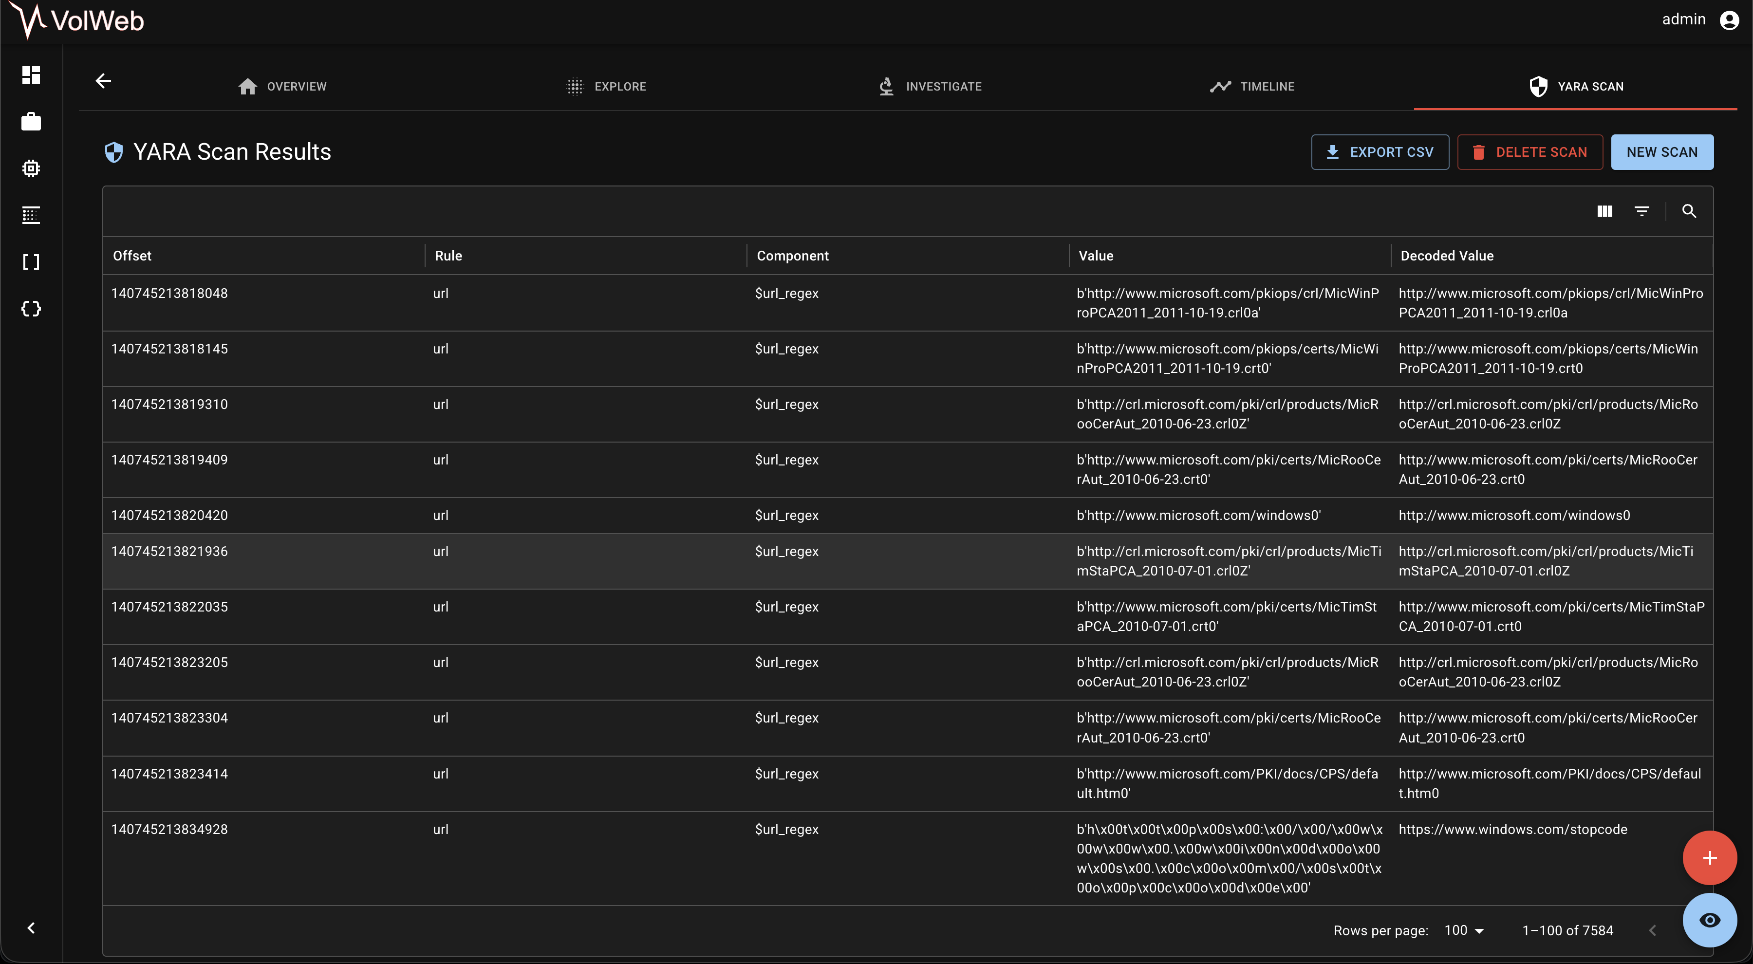The image size is (1753, 964).
Task: Sort by the Value column header
Action: pos(1096,256)
